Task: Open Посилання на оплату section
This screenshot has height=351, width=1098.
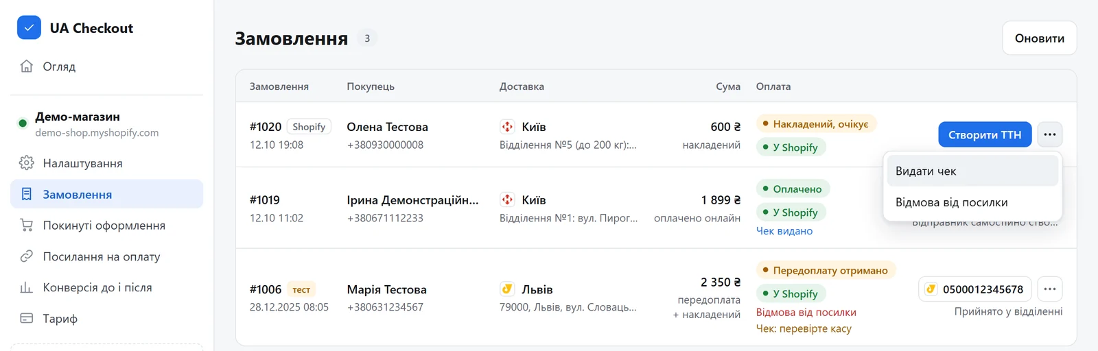Action: point(106,256)
